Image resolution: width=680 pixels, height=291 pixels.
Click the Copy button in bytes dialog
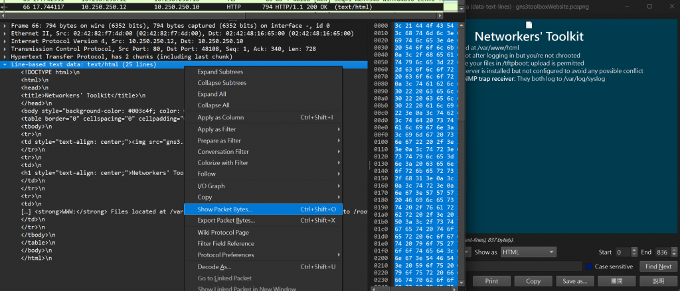point(533,281)
